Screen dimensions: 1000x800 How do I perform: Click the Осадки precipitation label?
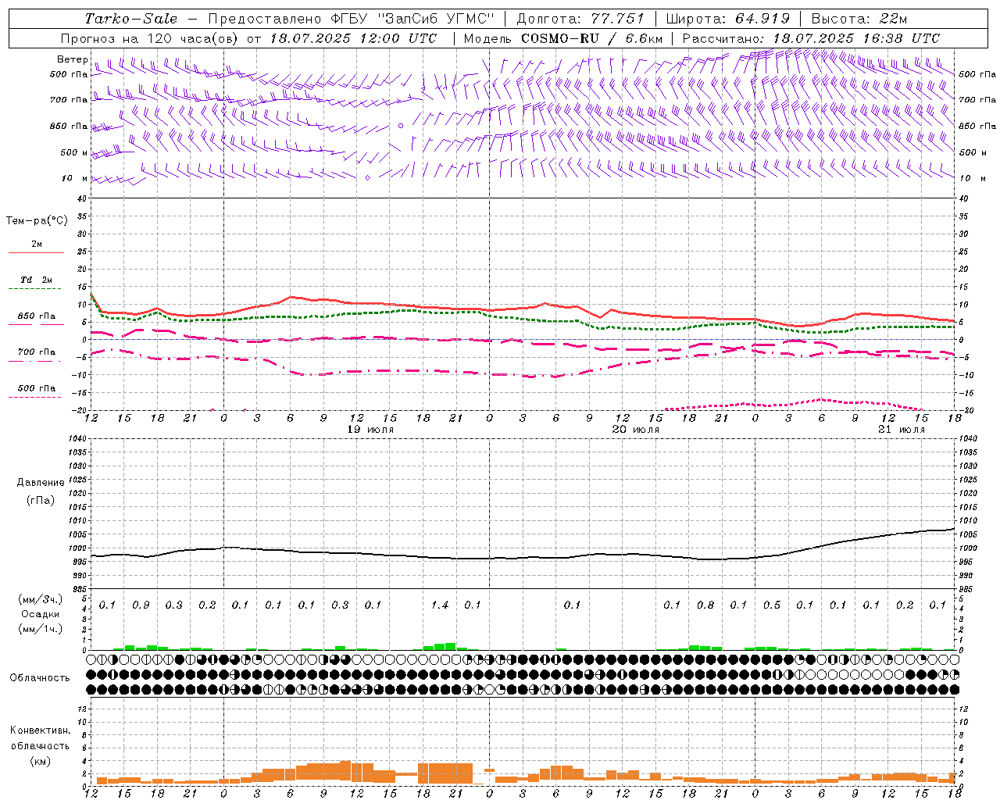pyautogui.click(x=41, y=614)
